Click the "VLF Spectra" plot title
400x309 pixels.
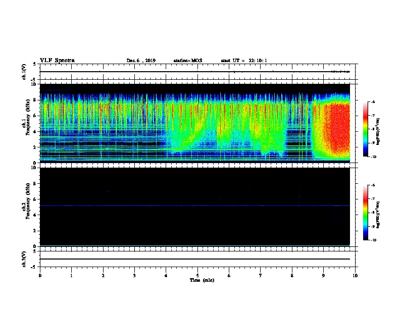[x=57, y=61]
